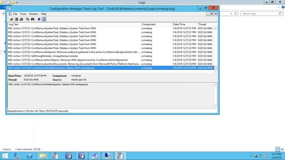This screenshot has width=285, height=160.
Task: Open the File menu
Action: pyautogui.click(x=15, y=14)
